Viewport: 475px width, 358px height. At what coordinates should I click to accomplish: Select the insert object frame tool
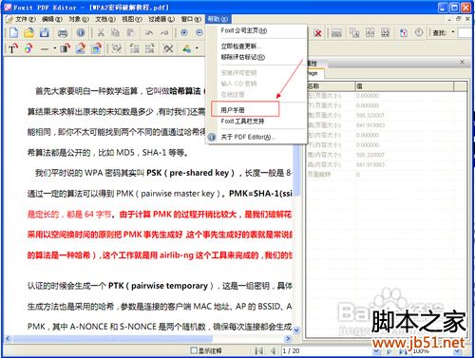coord(96,48)
